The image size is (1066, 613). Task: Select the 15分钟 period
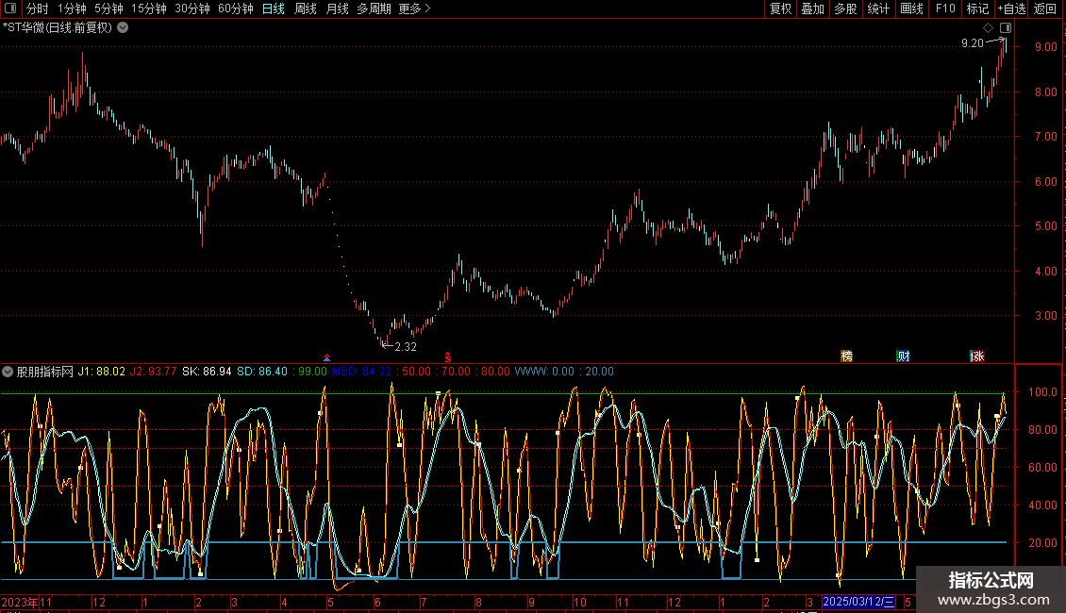149,8
